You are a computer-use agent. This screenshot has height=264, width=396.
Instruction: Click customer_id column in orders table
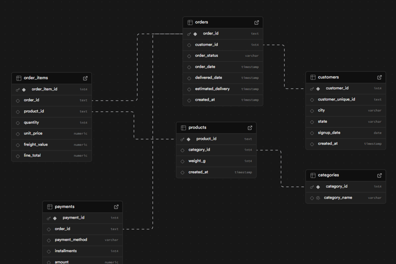point(223,45)
